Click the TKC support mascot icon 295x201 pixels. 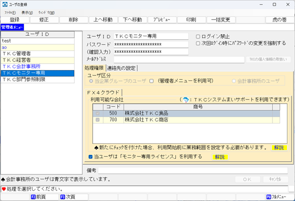[186, 100]
